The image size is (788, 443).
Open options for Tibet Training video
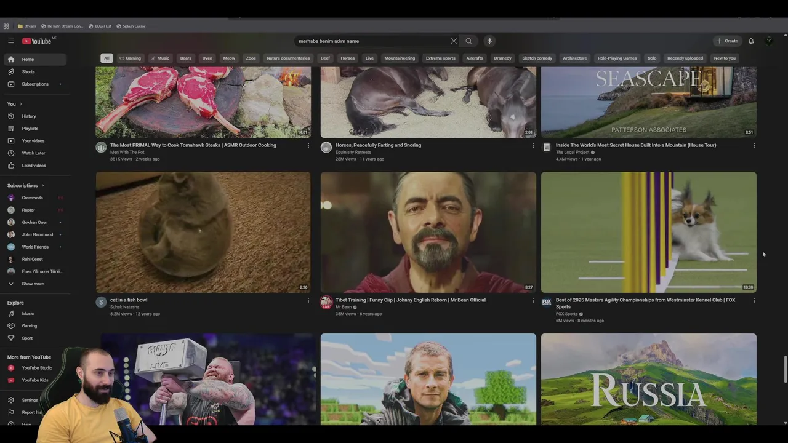(x=534, y=300)
